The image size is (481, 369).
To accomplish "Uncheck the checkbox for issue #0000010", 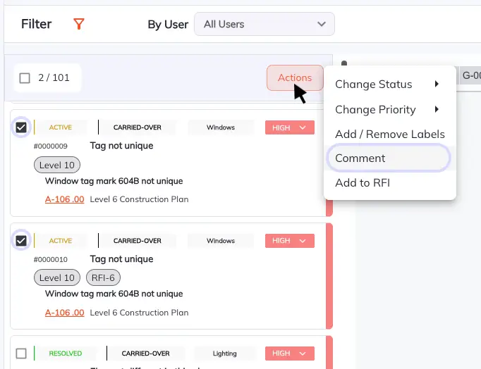I will pyautogui.click(x=21, y=240).
